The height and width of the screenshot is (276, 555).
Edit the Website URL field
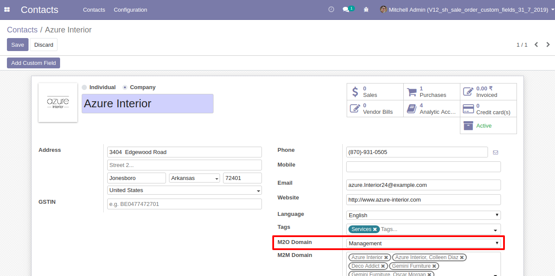pyautogui.click(x=424, y=200)
